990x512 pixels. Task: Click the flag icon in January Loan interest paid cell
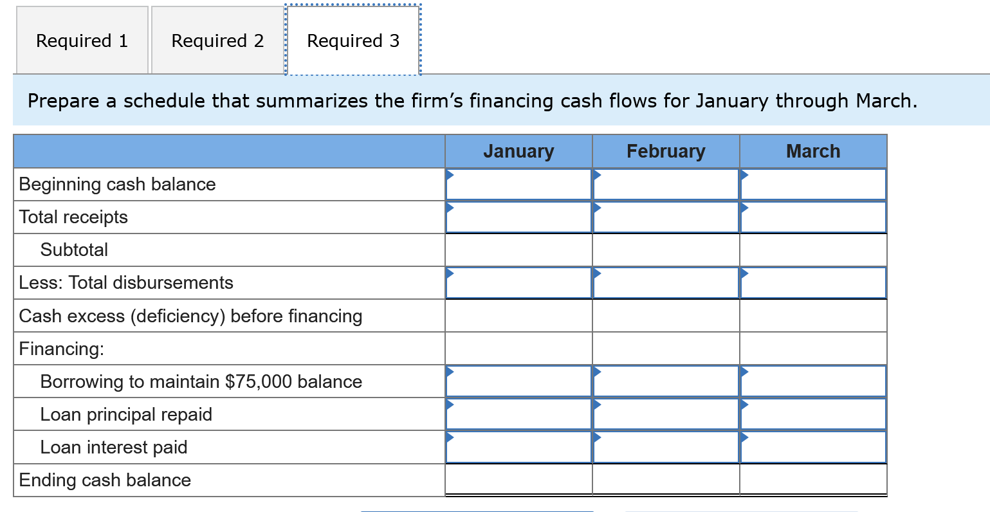pyautogui.click(x=451, y=437)
